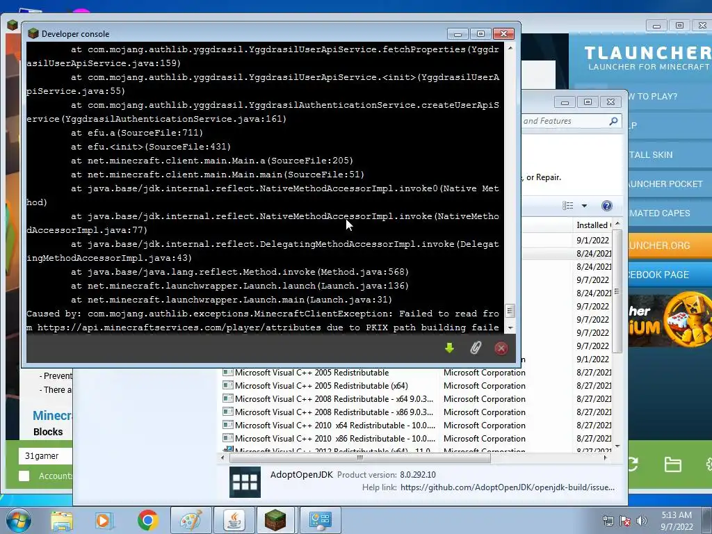The height and width of the screenshot is (534, 712).
Task: Click scroll-down arrow in Developer console
Action: (x=510, y=327)
